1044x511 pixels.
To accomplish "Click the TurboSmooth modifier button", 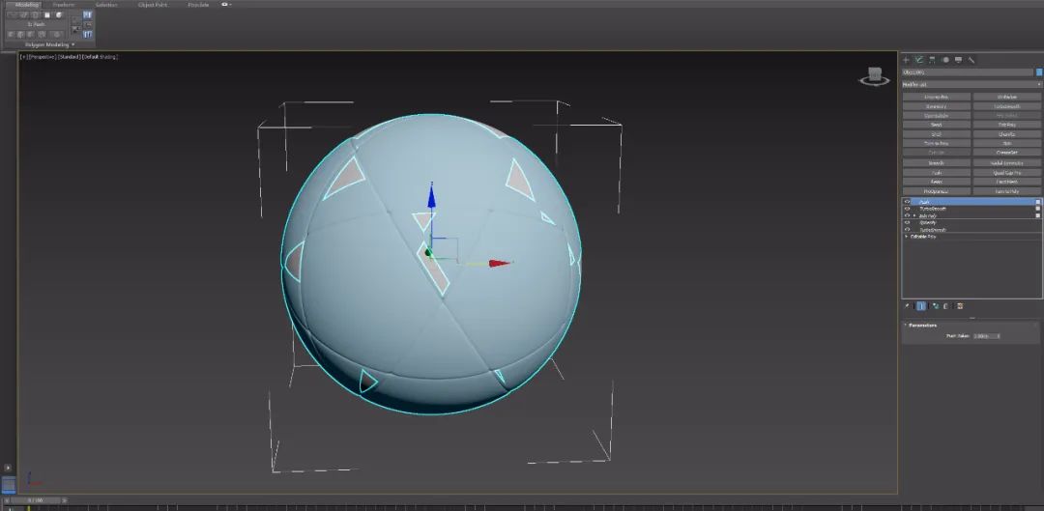I will pos(1006,106).
